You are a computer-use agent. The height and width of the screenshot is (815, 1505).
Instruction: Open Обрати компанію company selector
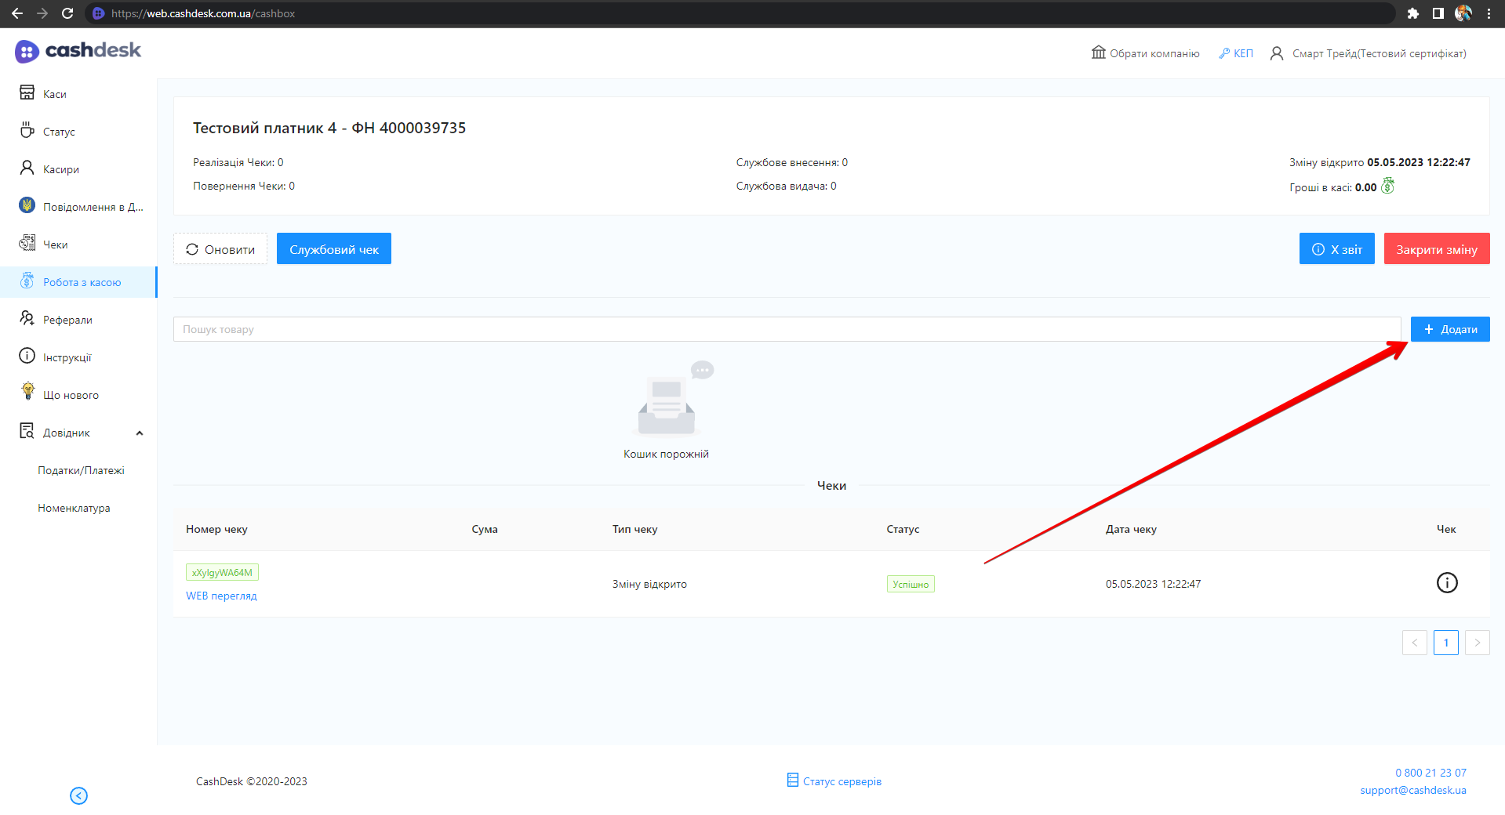[1145, 53]
